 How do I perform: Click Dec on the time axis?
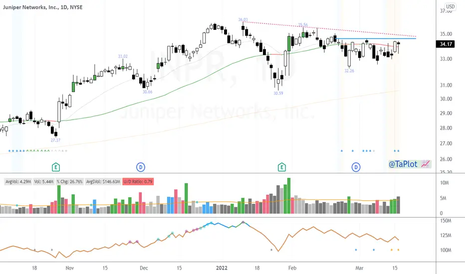coord(144,268)
